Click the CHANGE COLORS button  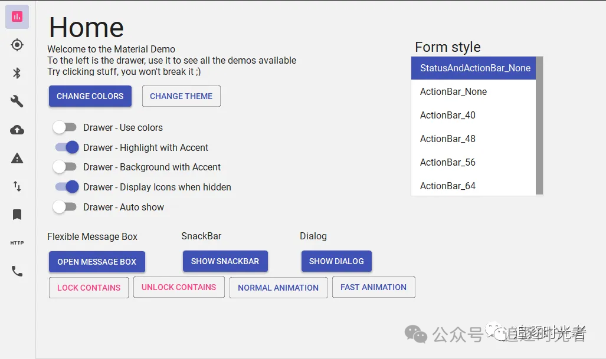[x=90, y=96]
